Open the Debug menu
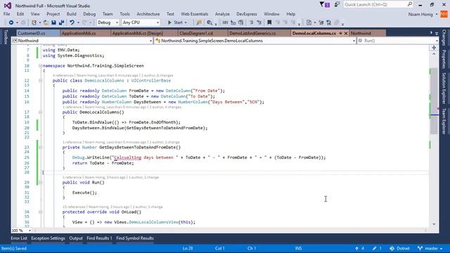Viewport: 450px width, 253px height. click(x=89, y=14)
